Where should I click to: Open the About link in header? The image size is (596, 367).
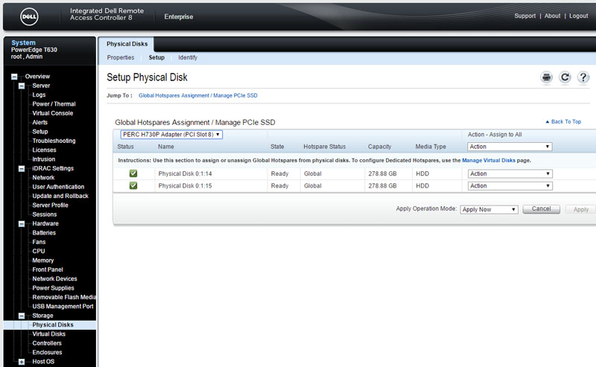(x=552, y=16)
